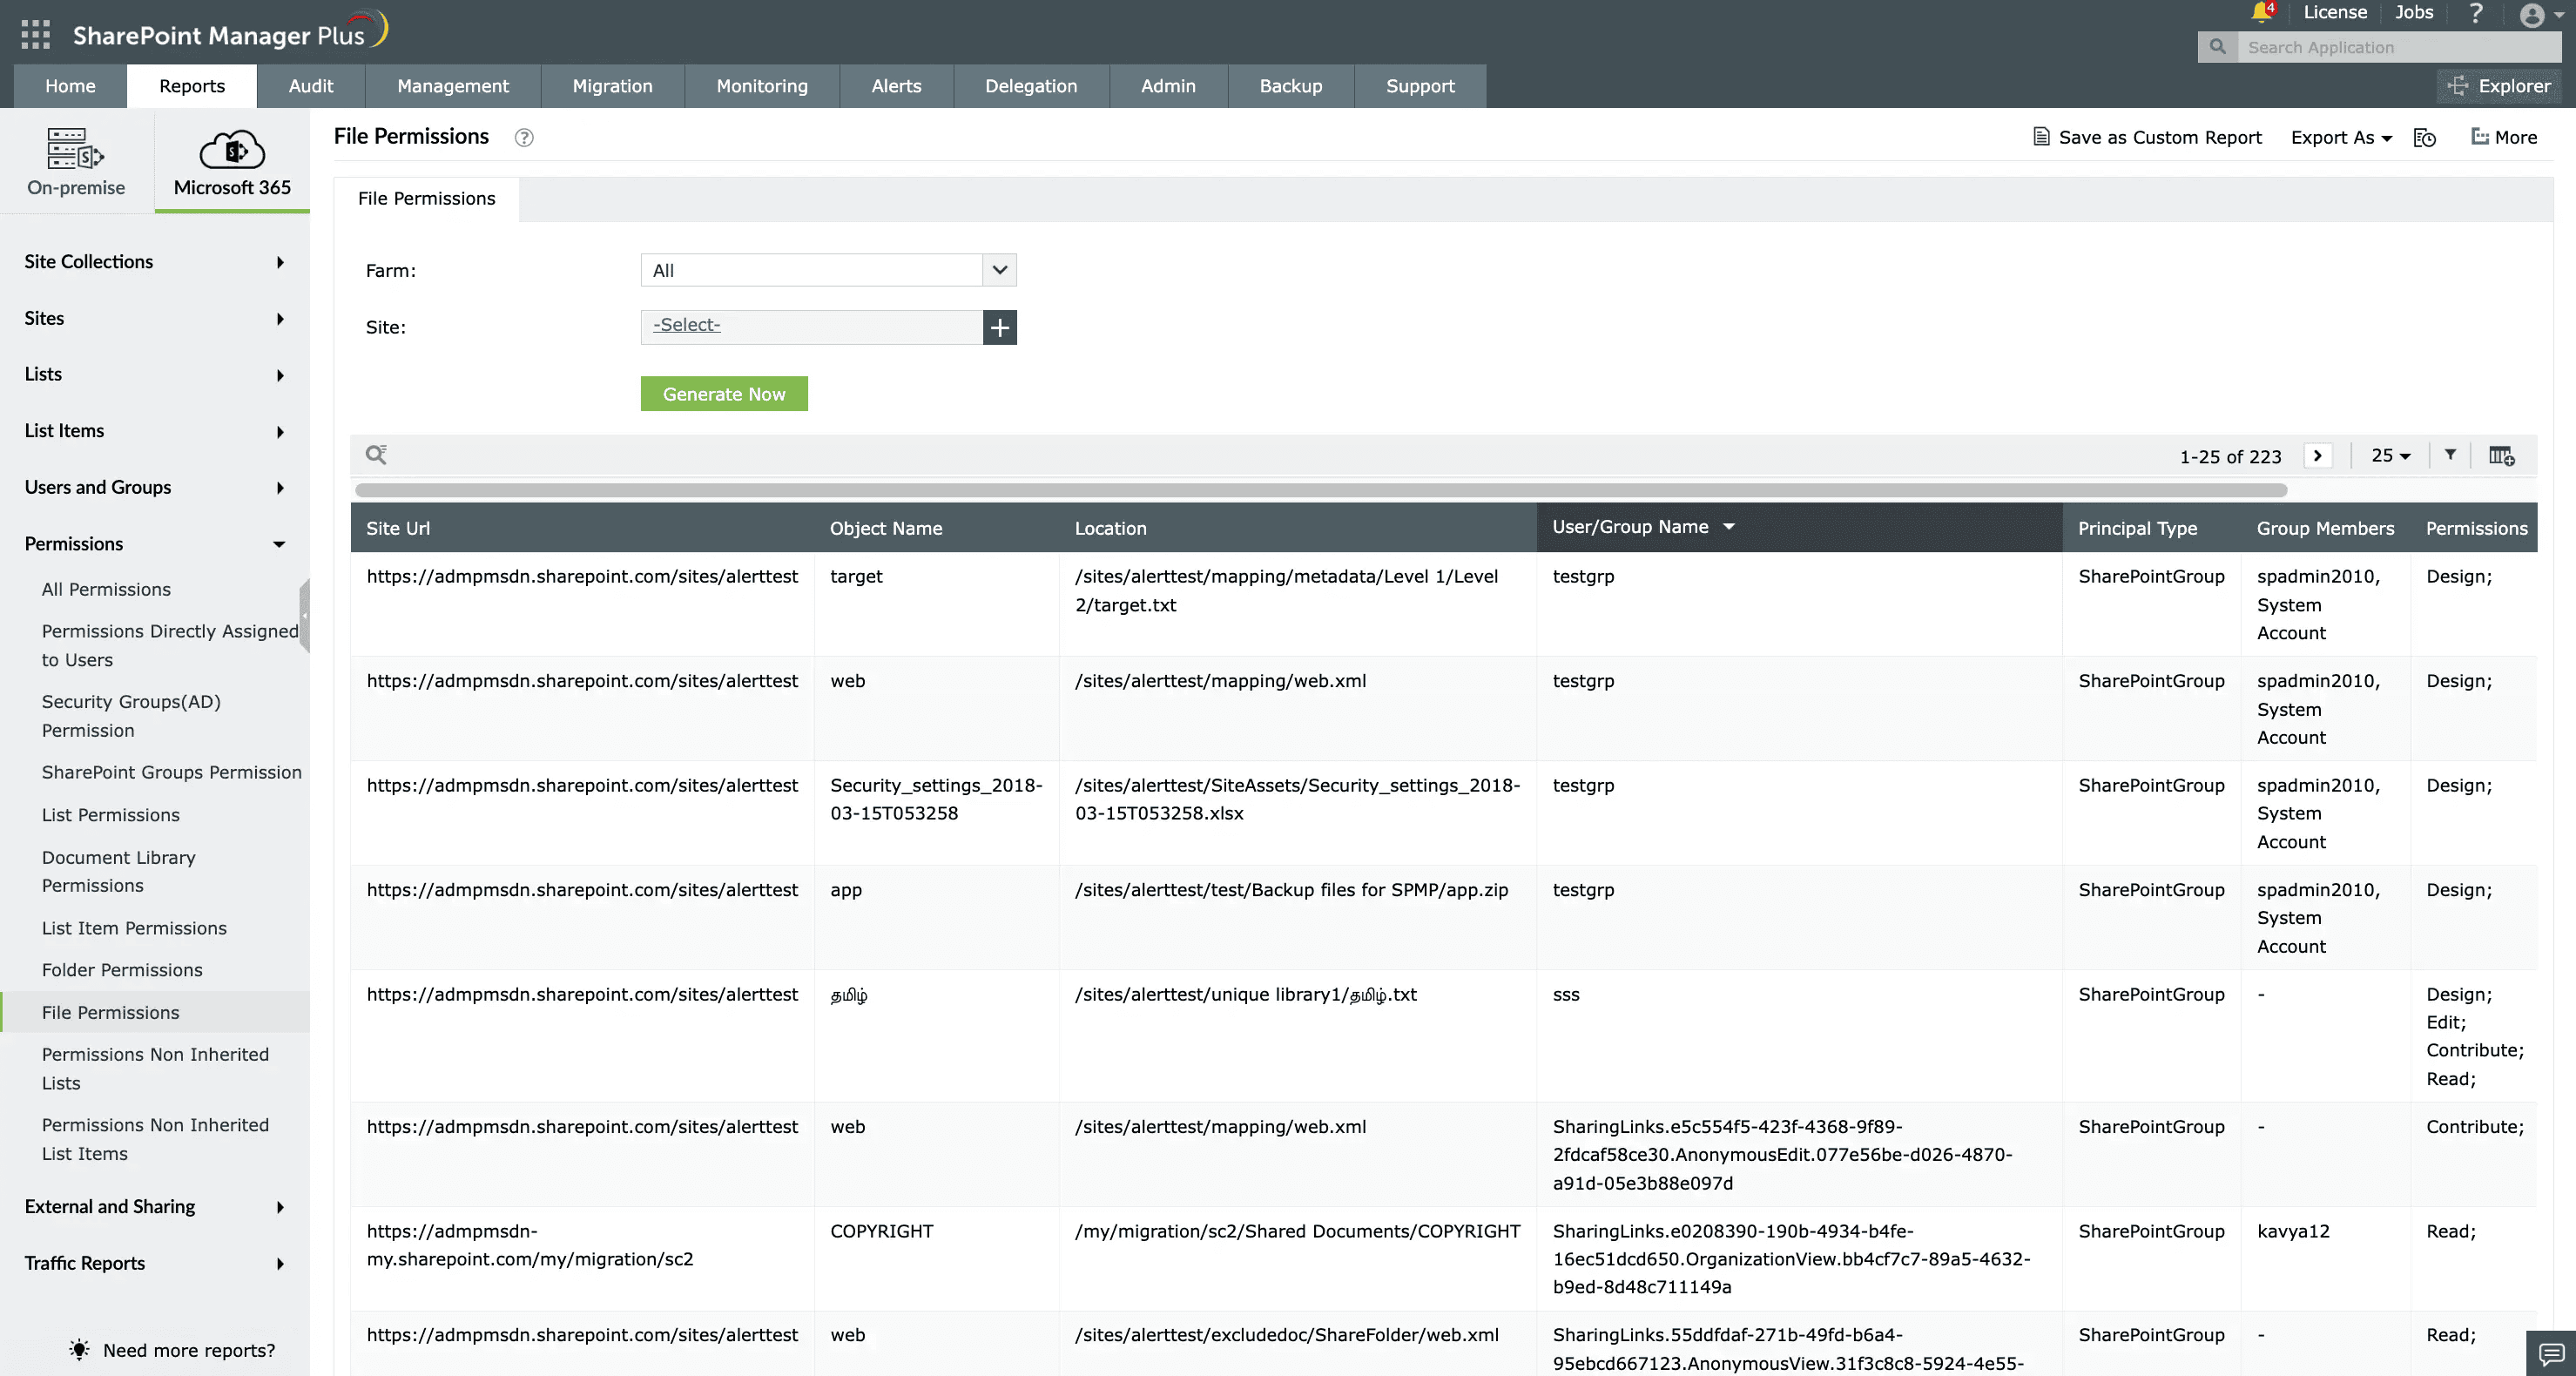
Task: Open the rows per page dropdown
Action: tap(2390, 455)
